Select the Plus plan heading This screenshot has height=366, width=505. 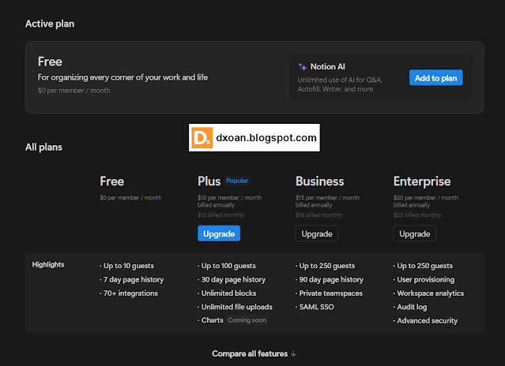209,181
